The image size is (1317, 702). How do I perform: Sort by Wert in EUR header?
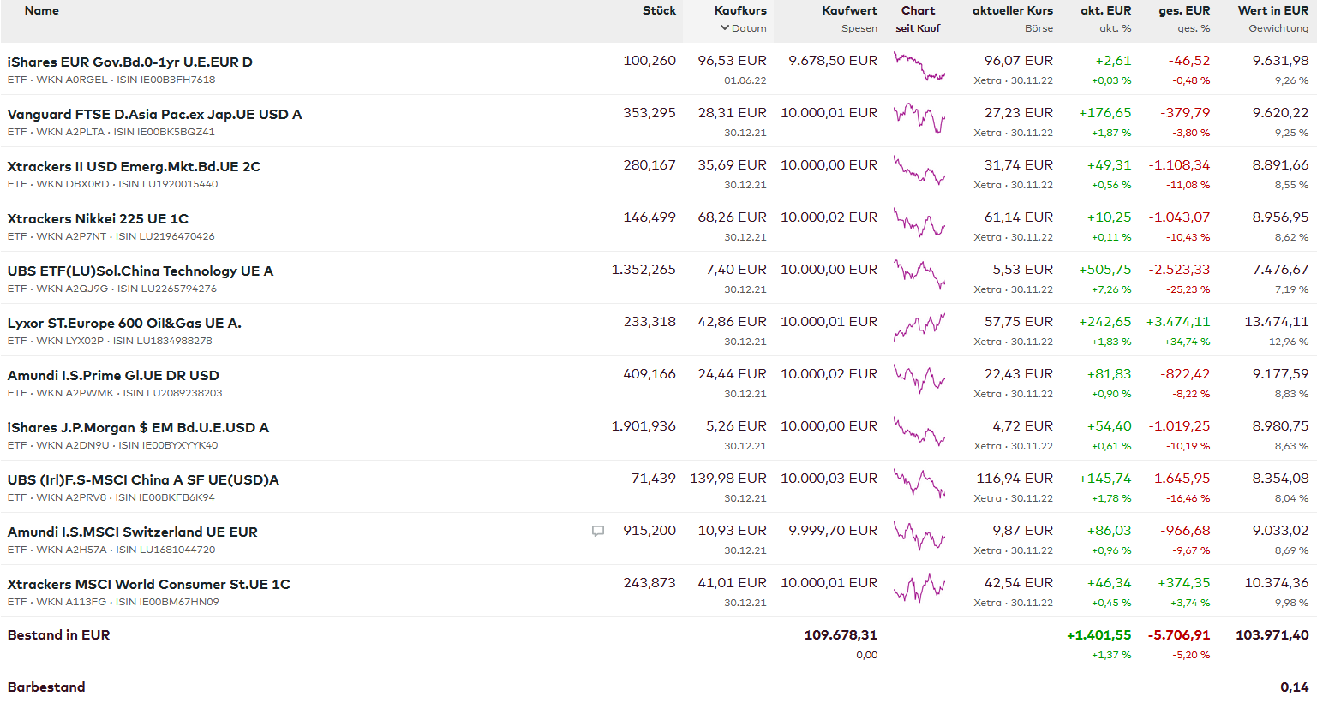[1272, 11]
